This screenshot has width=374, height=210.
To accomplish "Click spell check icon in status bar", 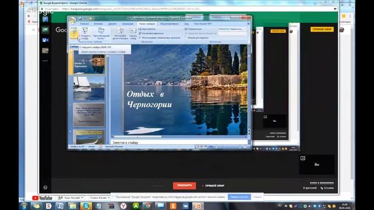I will (x=100, y=146).
